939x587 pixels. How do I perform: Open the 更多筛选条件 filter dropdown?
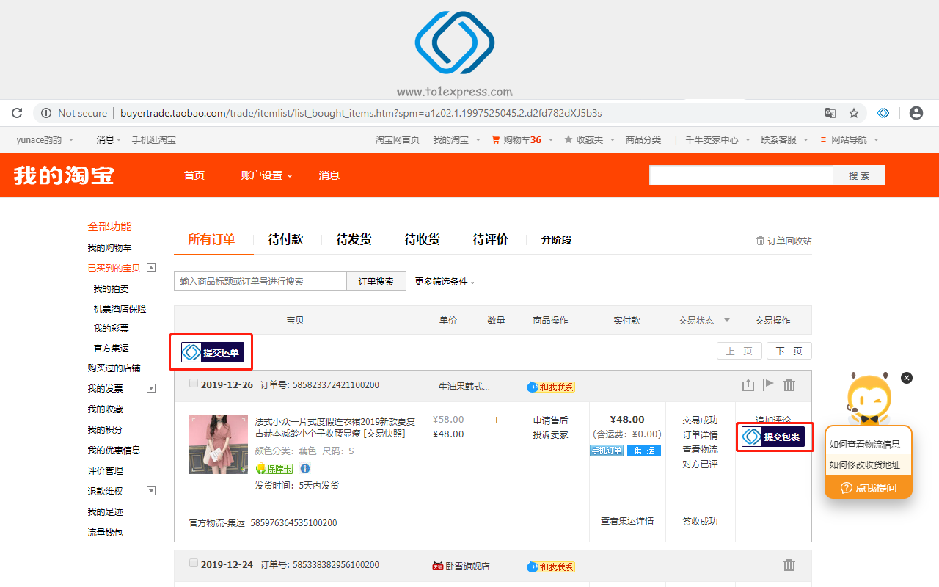click(x=443, y=281)
